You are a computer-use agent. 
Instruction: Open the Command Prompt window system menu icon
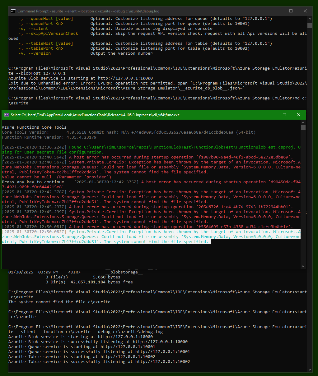[13, 11]
